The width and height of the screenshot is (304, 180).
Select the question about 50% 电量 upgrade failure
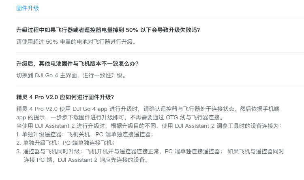[108, 30]
